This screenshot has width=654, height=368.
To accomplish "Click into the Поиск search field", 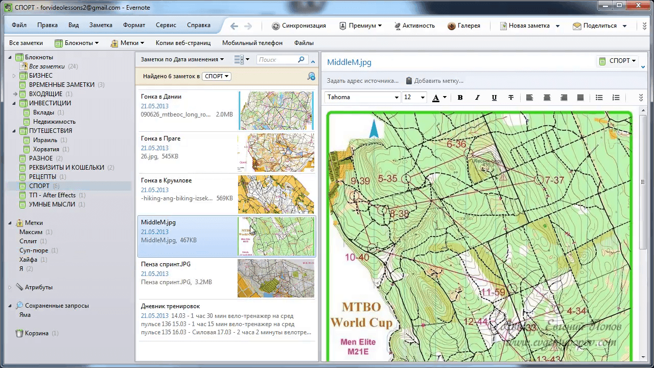I will pos(277,60).
